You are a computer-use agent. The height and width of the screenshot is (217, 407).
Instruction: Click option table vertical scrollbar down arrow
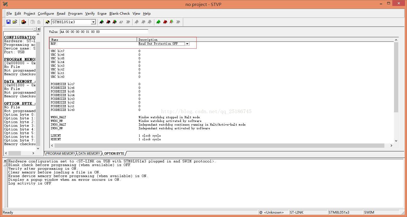tap(396, 141)
